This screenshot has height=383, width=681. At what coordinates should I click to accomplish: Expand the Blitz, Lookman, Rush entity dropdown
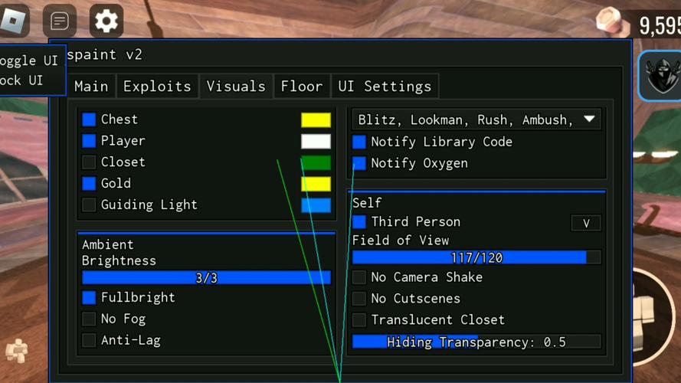(x=476, y=119)
